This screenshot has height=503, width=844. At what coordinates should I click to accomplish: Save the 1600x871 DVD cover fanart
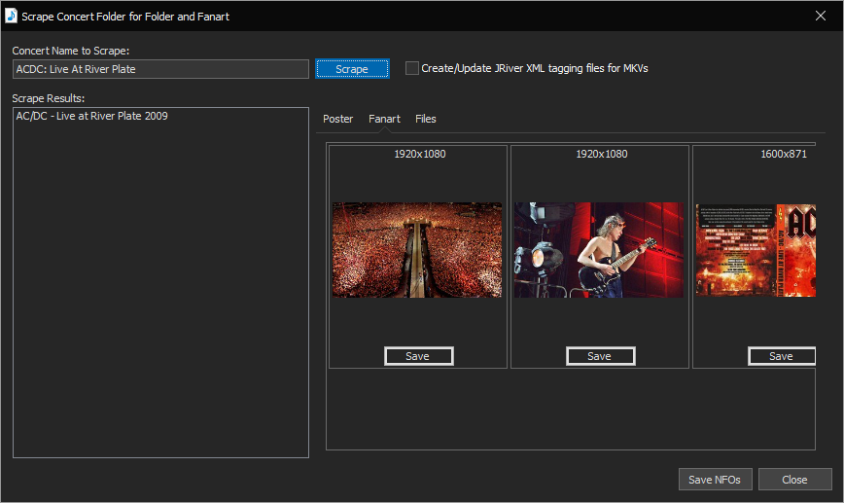point(781,356)
